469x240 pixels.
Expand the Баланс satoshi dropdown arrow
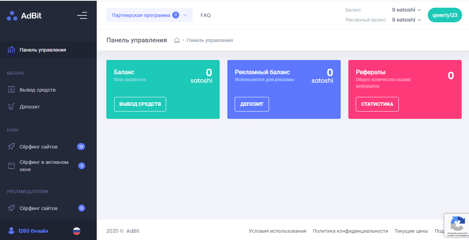tap(419, 10)
